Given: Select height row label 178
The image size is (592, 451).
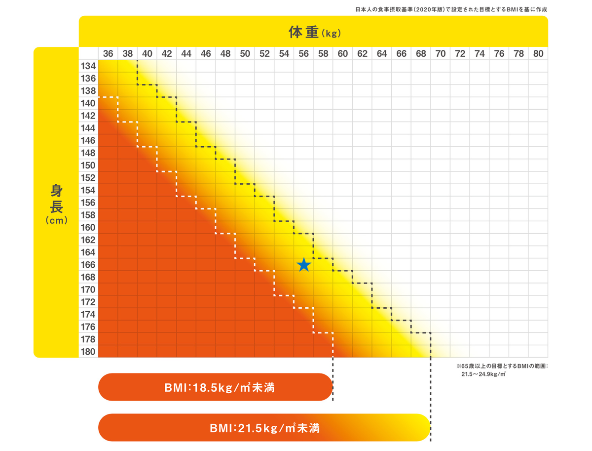Looking at the screenshot, I should click(88, 339).
